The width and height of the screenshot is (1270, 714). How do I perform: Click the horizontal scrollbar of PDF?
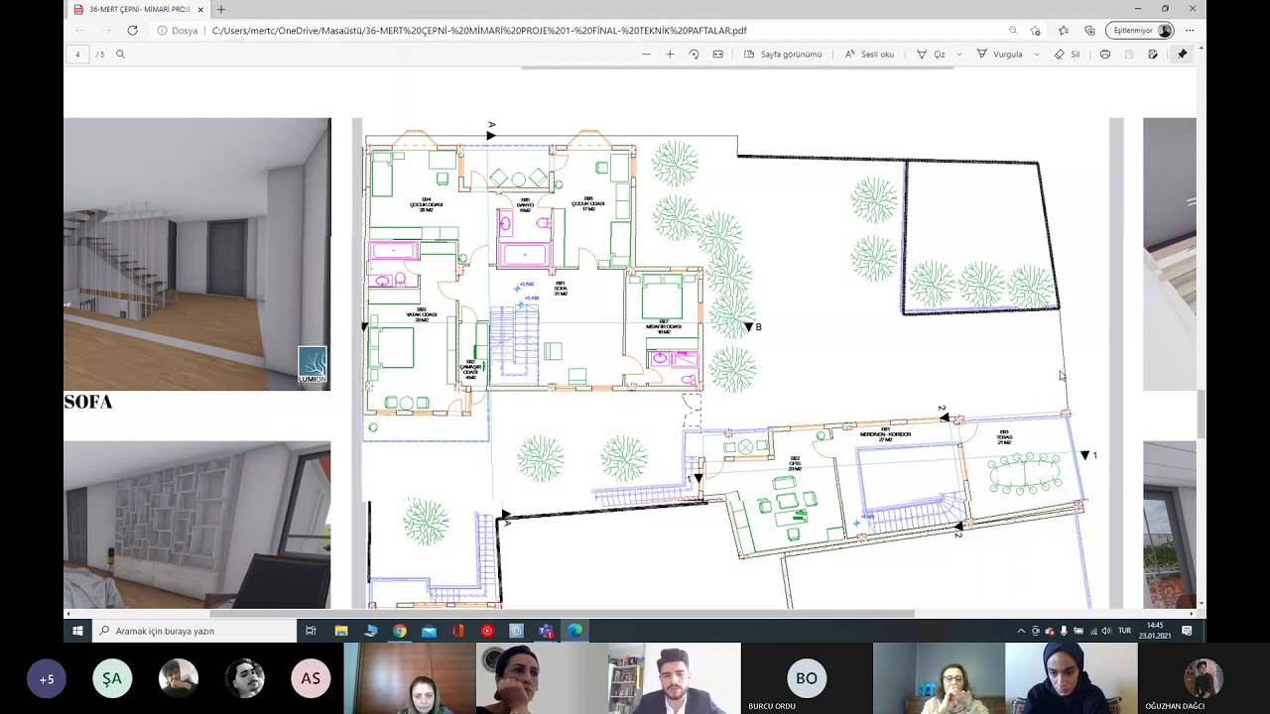(x=561, y=614)
